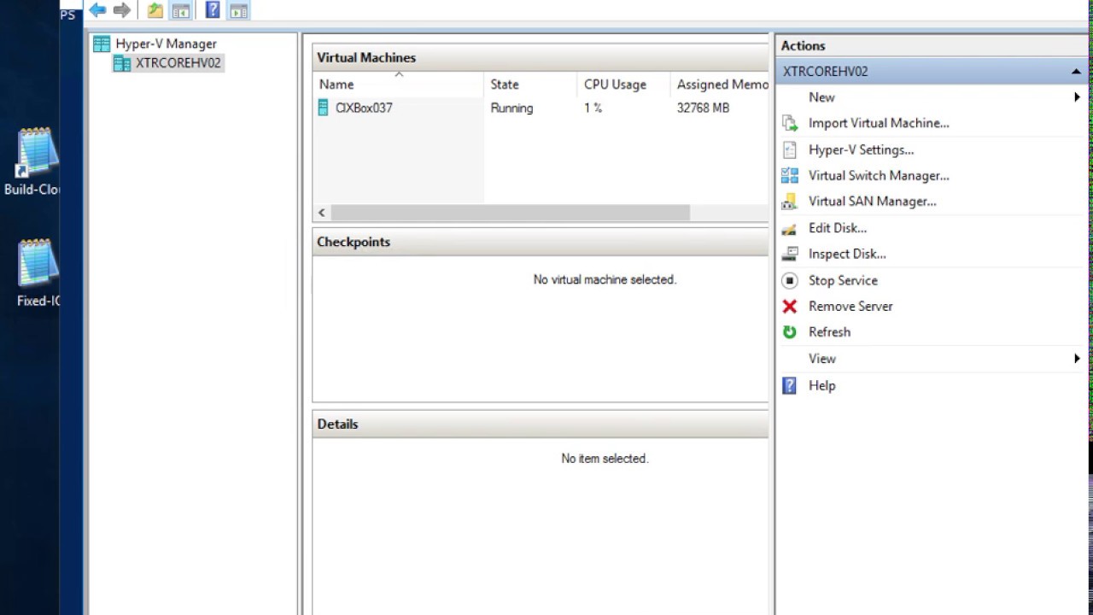Viewport: 1093px width, 615px height.
Task: Select the CIXBox037 virtual machine name
Action: (x=364, y=108)
